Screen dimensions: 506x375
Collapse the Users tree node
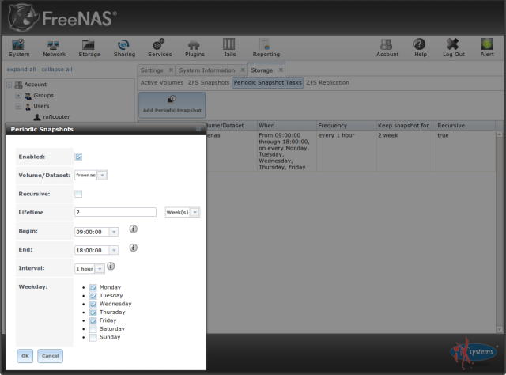click(18, 106)
